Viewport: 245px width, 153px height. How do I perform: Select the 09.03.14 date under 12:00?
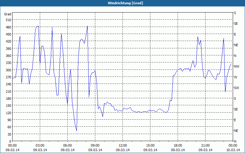(123, 150)
